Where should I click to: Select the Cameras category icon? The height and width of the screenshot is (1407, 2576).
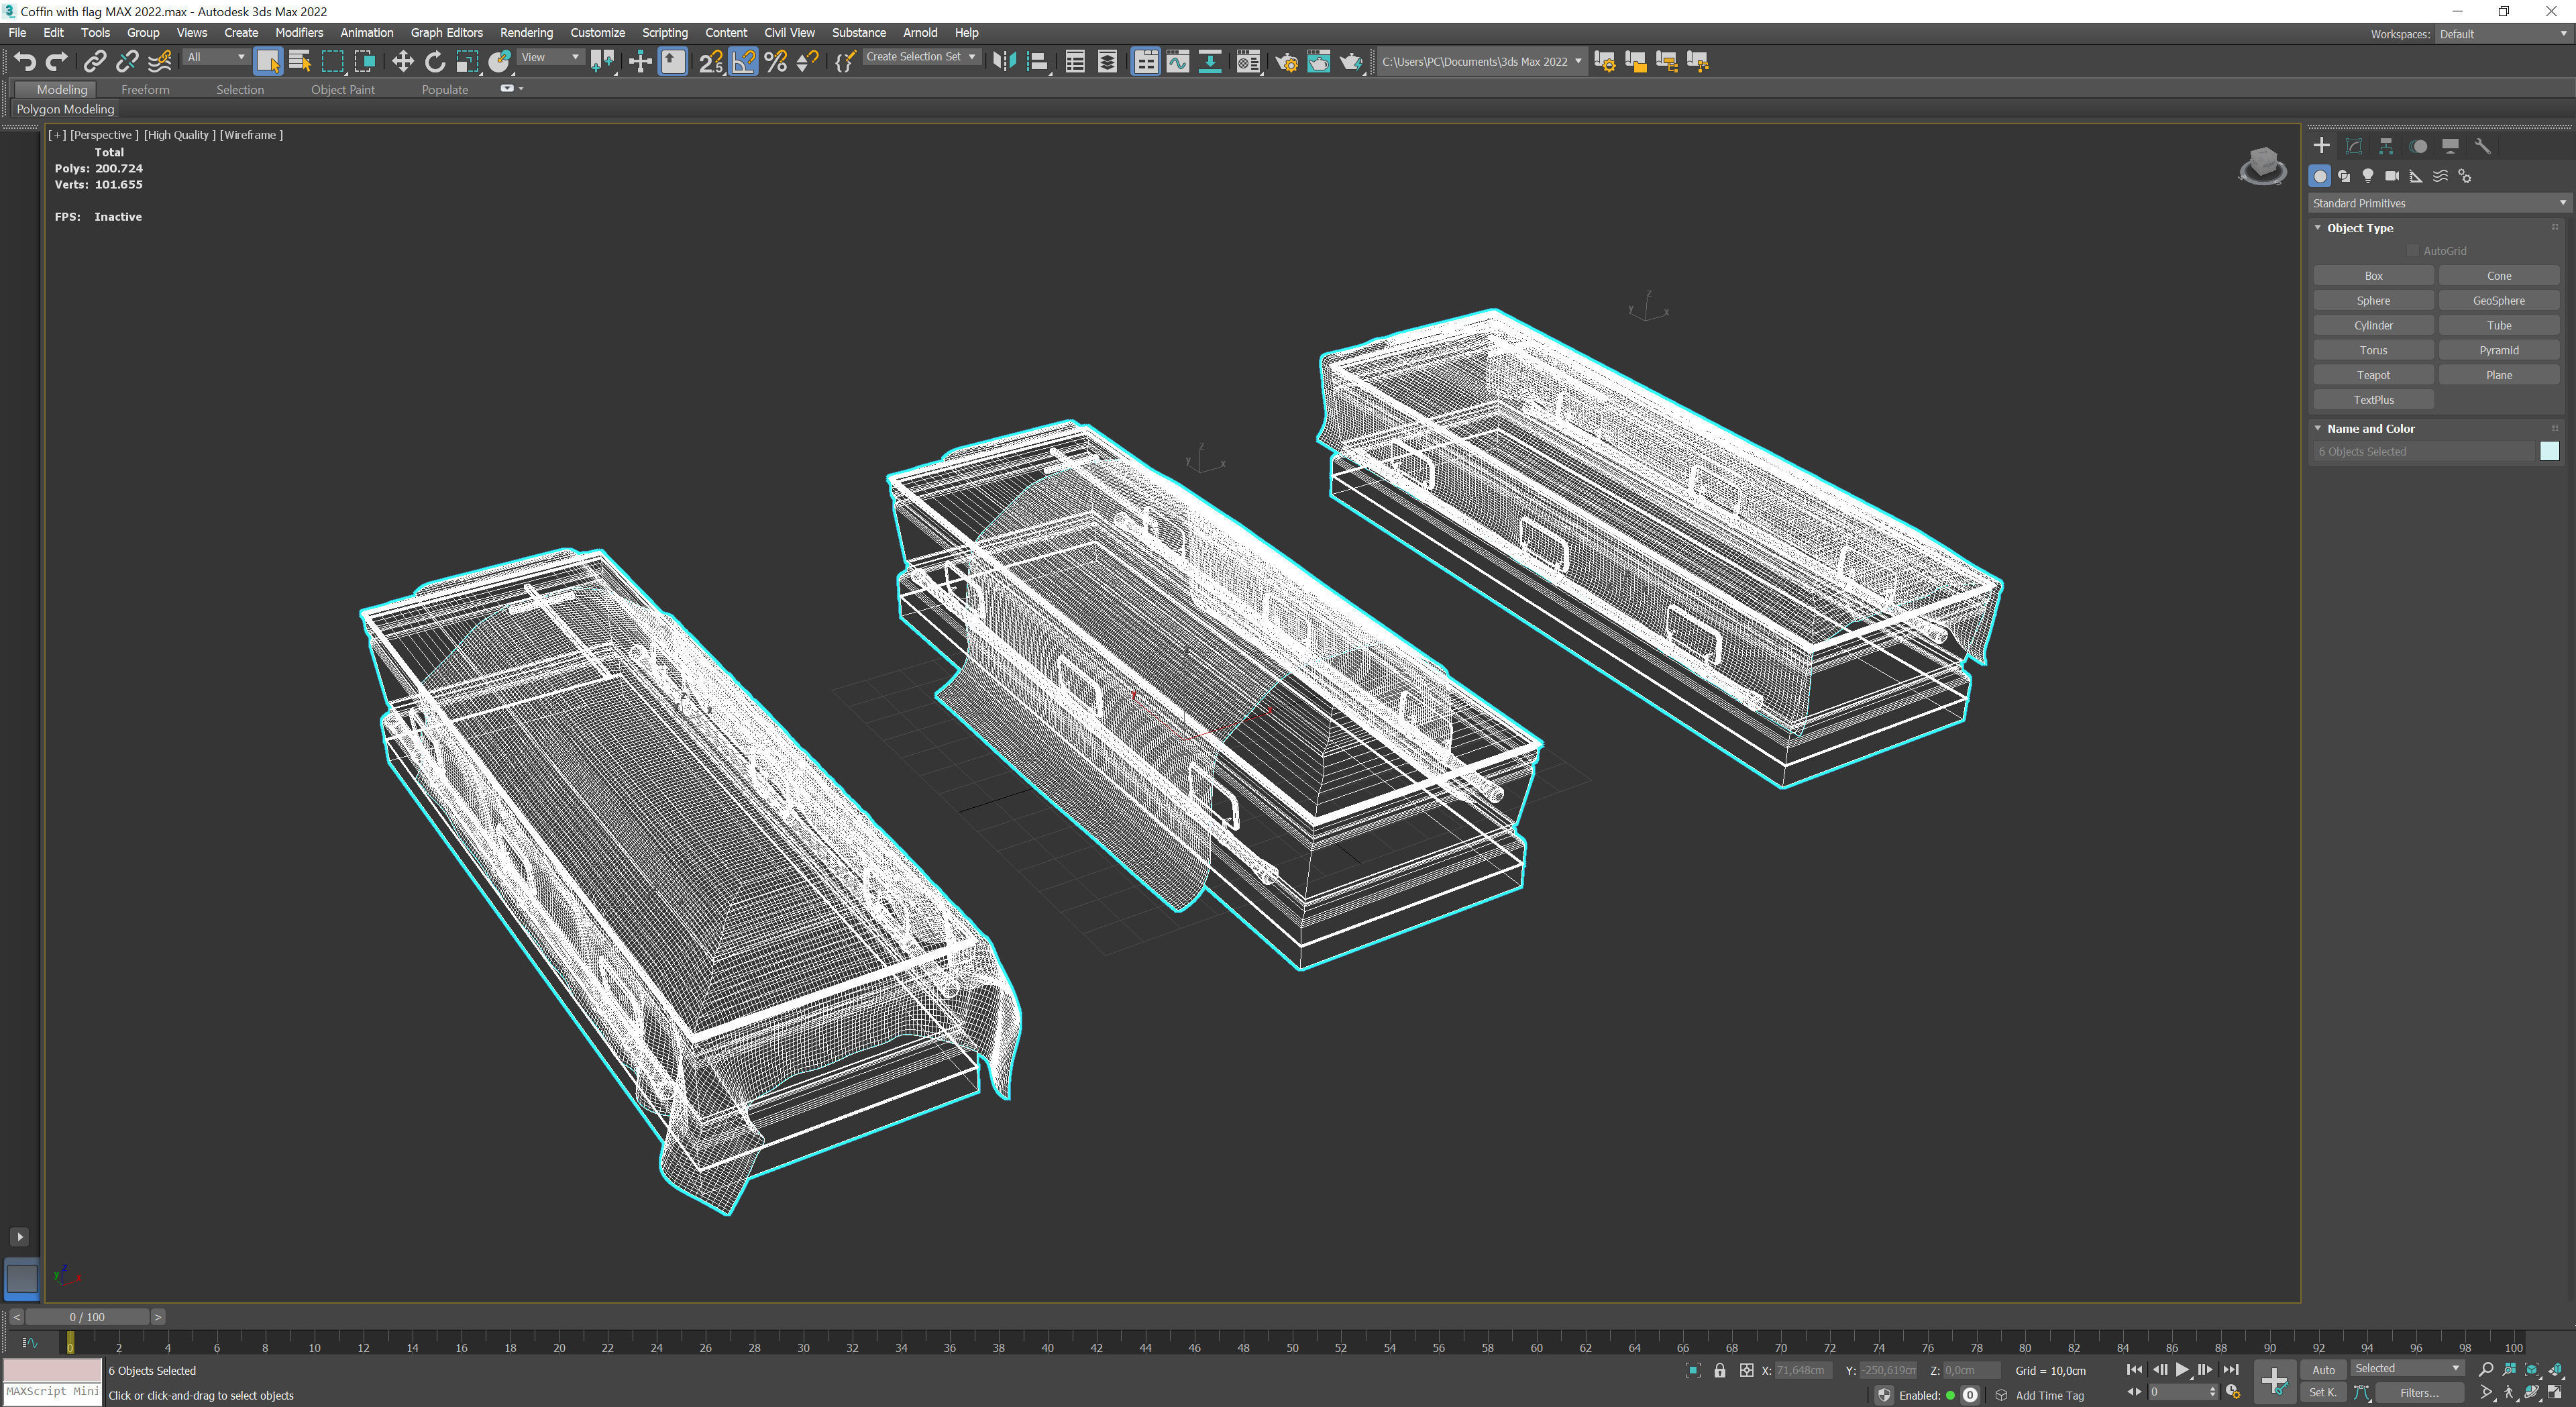click(x=2392, y=176)
